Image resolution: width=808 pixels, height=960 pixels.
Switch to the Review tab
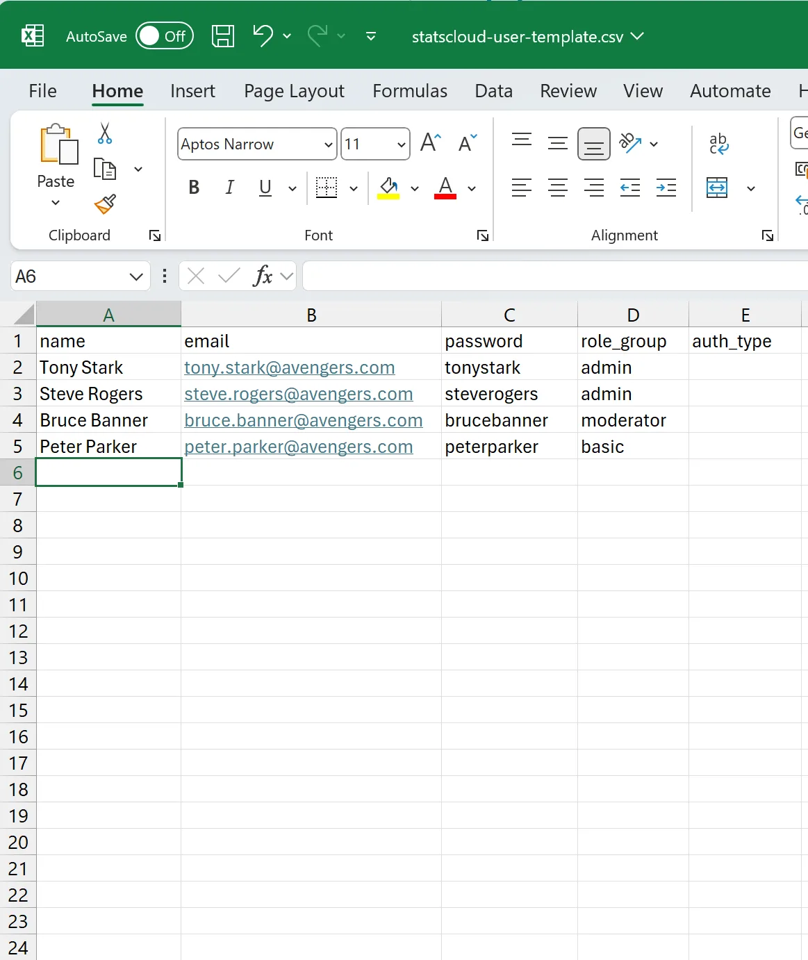(568, 91)
